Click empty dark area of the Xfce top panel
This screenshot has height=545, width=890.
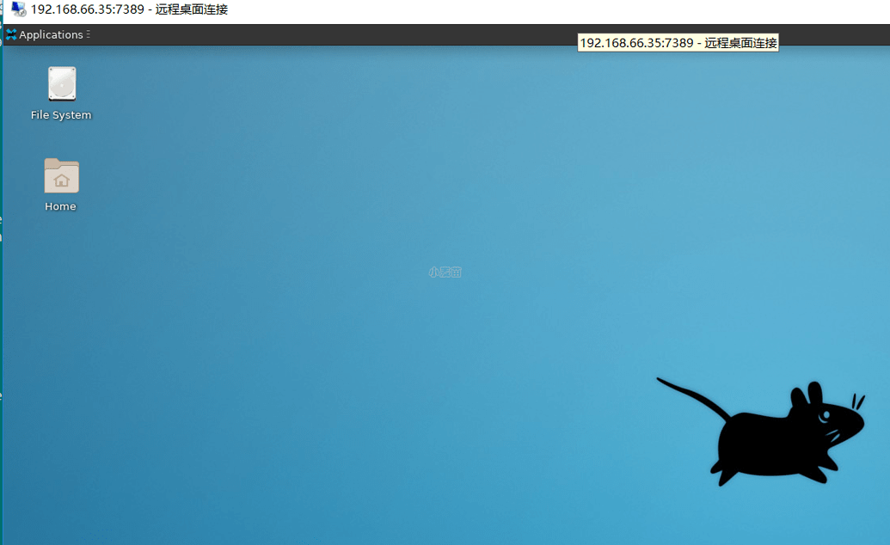coord(344,35)
